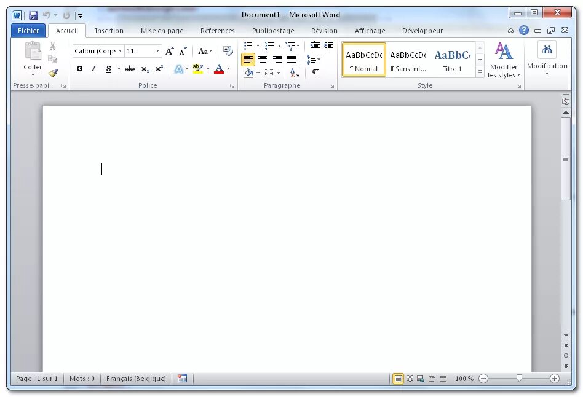
Task: Center the paragraph text
Action: pyautogui.click(x=263, y=60)
